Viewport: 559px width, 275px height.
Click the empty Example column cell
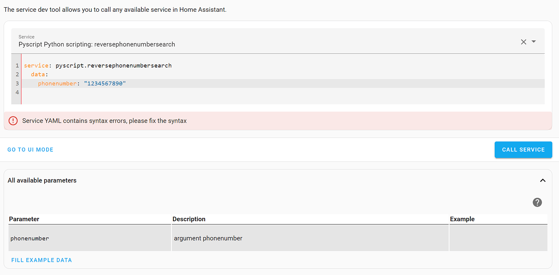click(498, 238)
